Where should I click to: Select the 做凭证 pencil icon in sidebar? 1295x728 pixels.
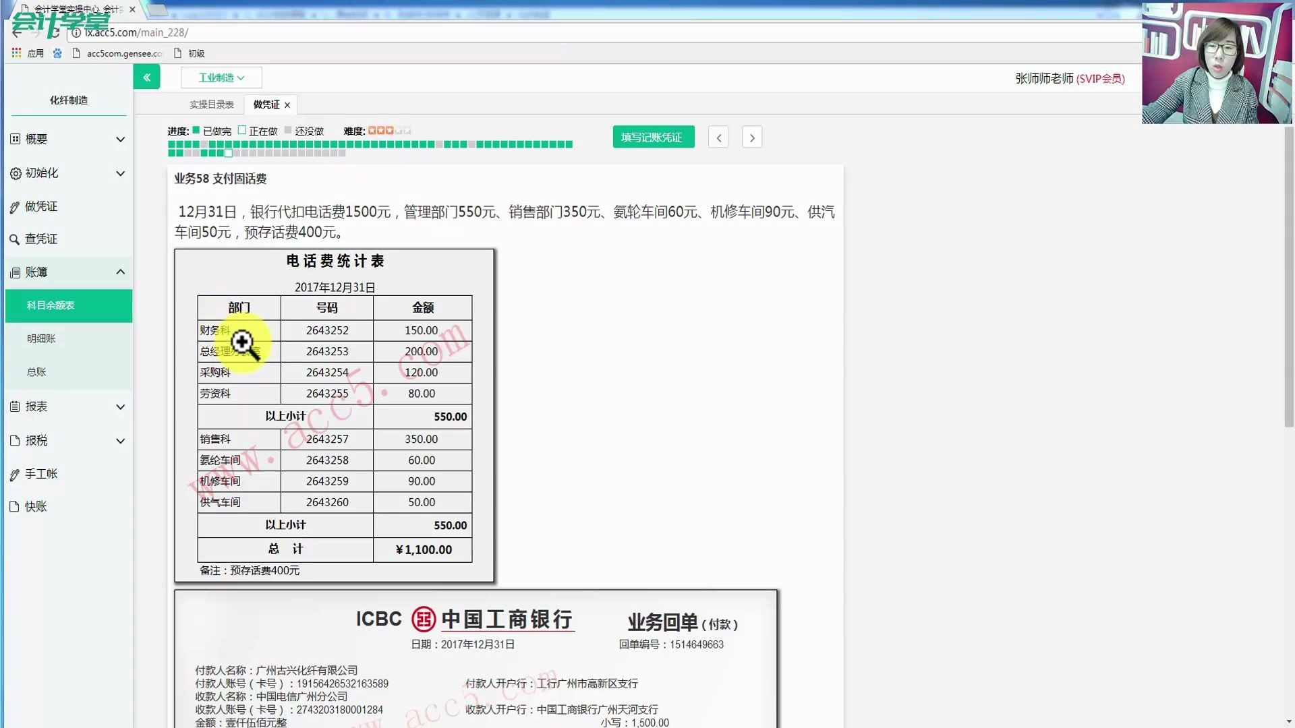15,206
